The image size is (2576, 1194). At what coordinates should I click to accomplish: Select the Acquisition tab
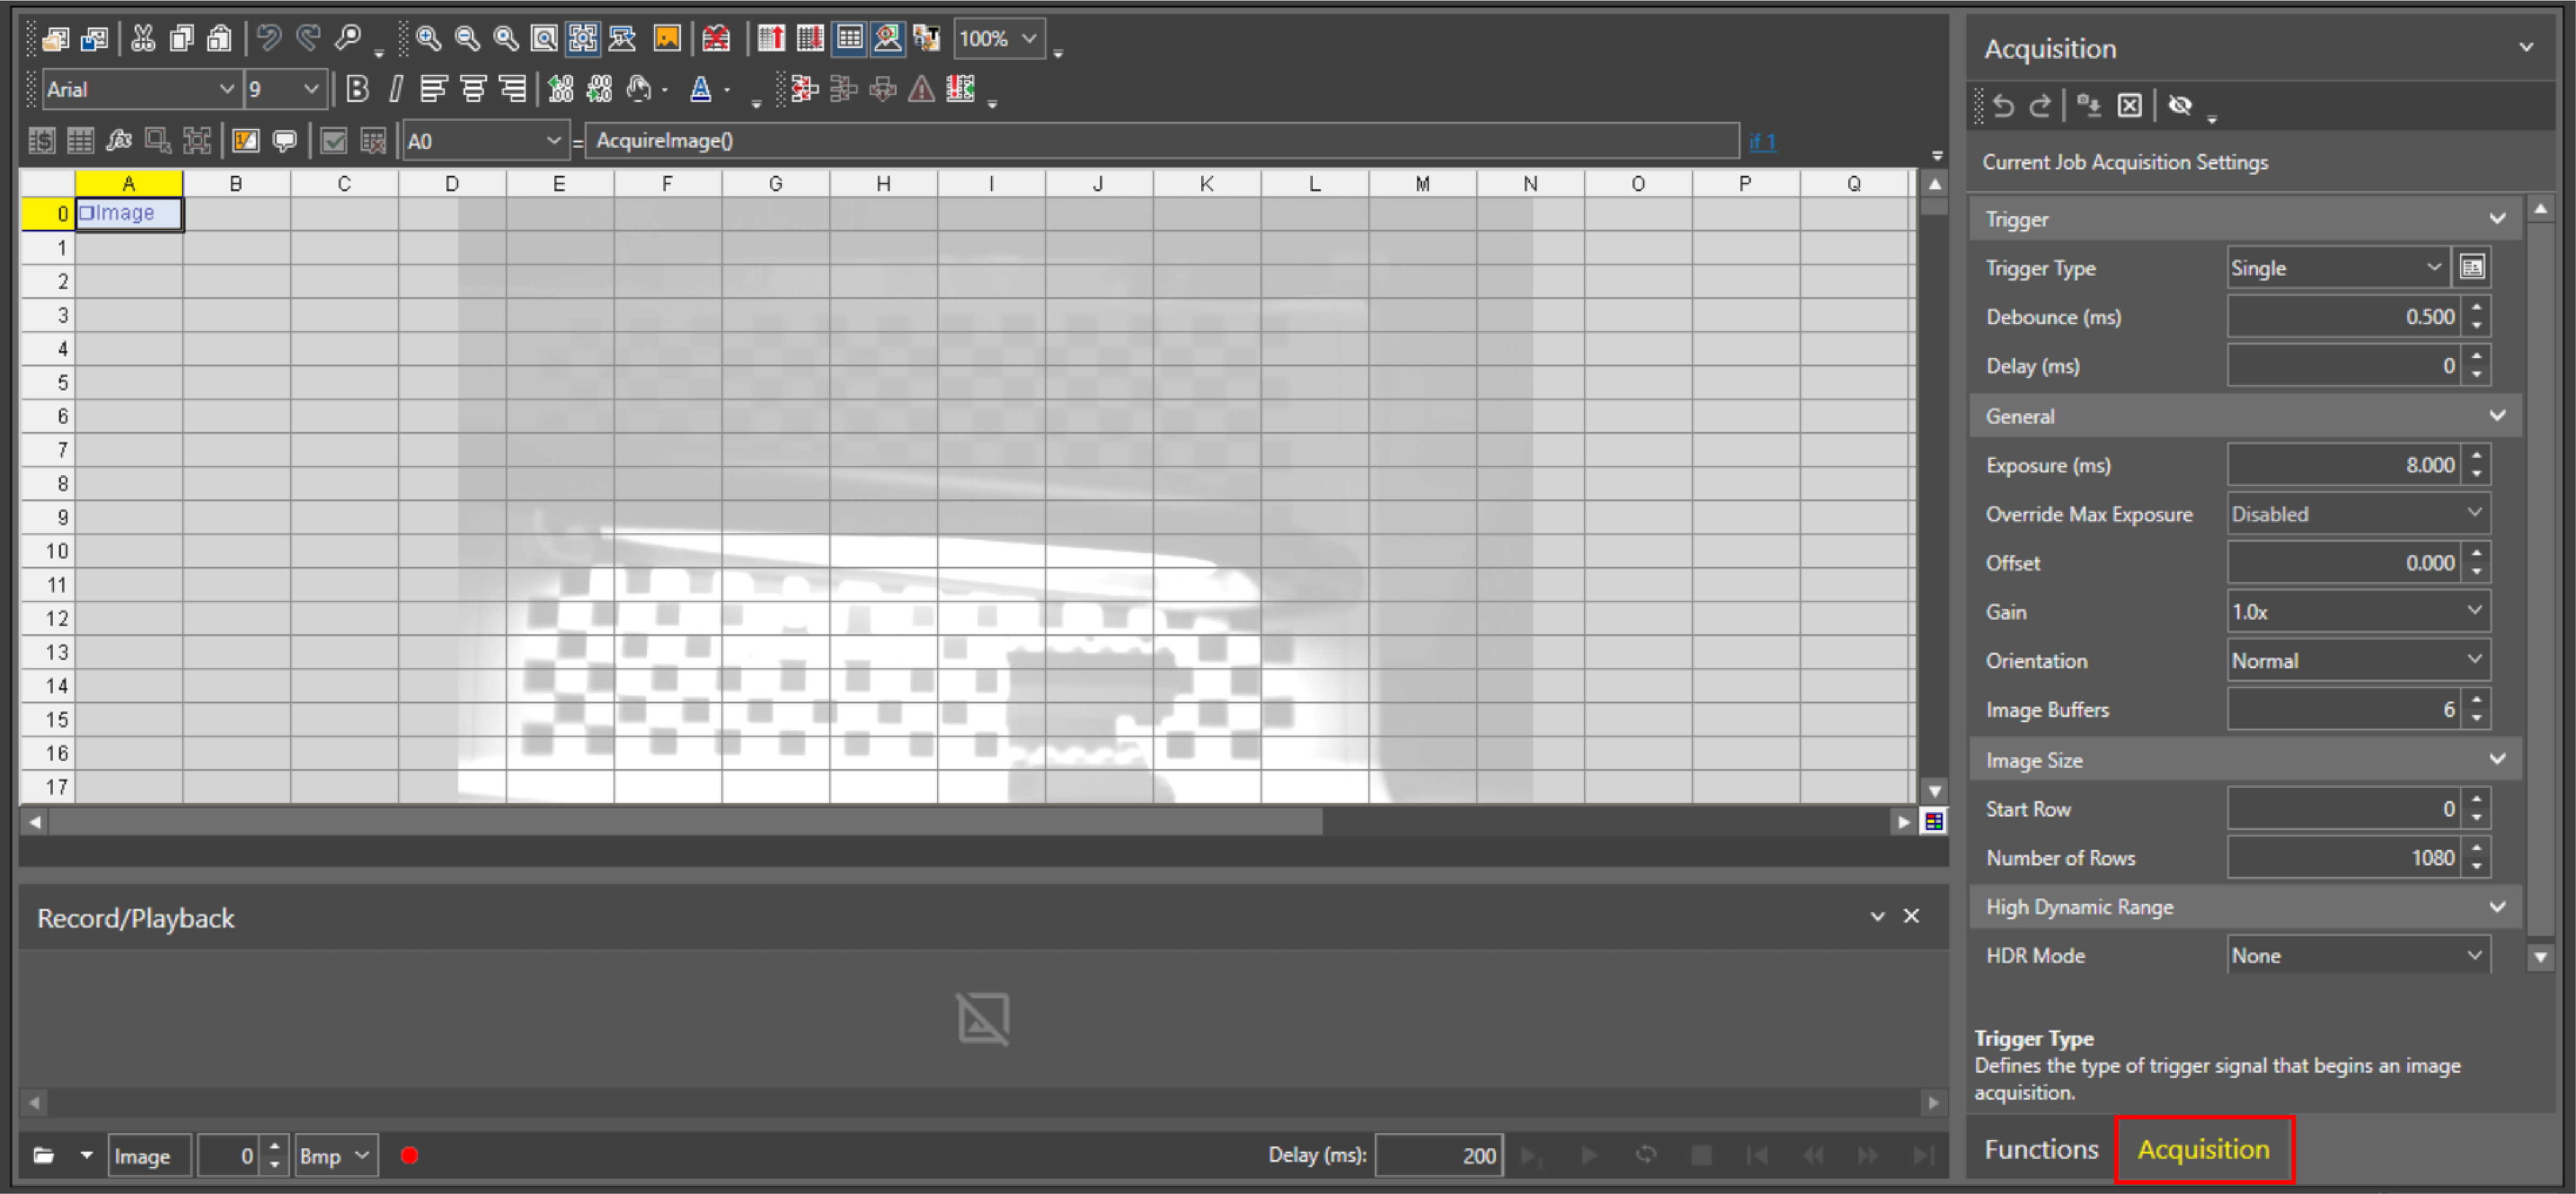(2203, 1150)
